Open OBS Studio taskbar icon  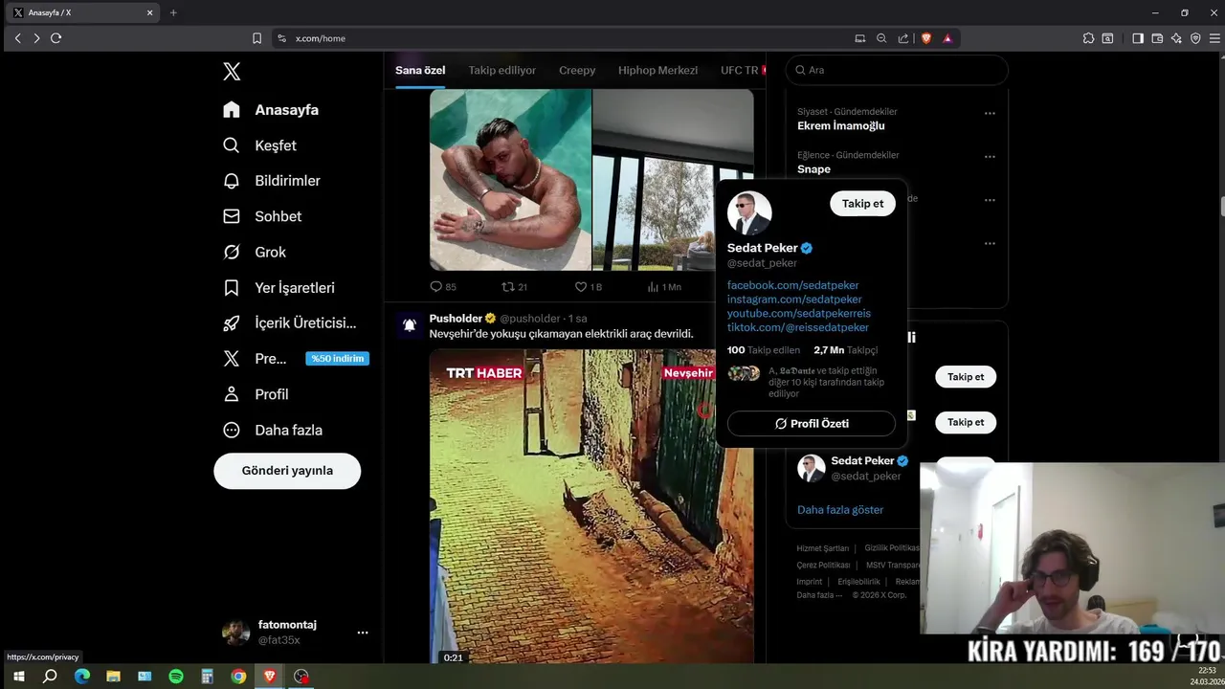coord(301,677)
